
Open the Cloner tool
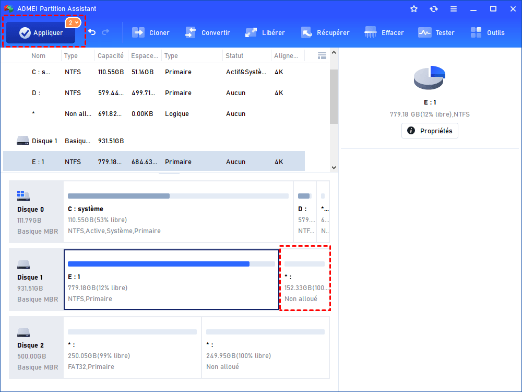151,32
